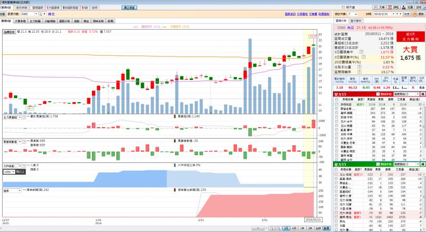426x232 pixels.
Task: Click the list icon at right of 賣方15 header
Action: coord(423,164)
